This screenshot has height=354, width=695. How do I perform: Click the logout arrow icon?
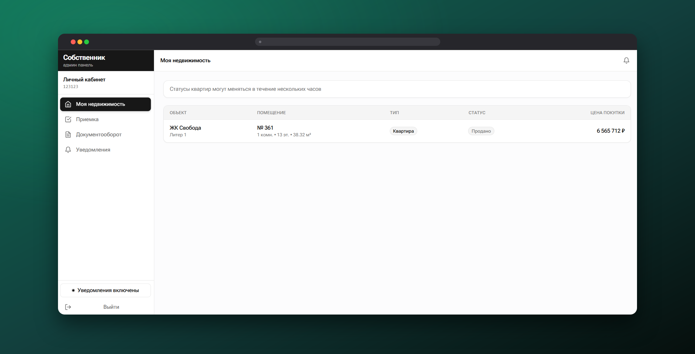click(68, 307)
